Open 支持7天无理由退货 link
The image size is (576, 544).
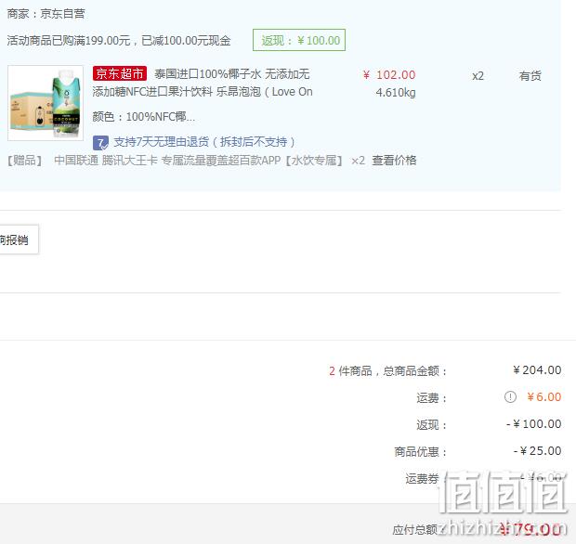pyautogui.click(x=204, y=142)
